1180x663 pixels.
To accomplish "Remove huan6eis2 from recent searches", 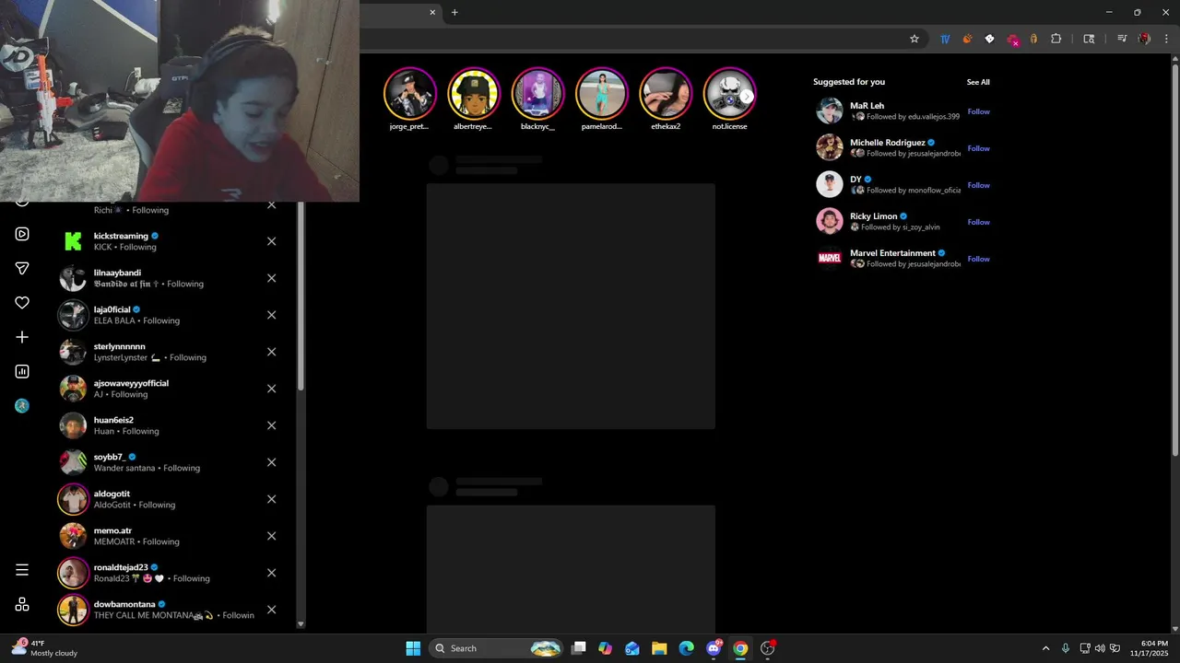I will coord(271,425).
